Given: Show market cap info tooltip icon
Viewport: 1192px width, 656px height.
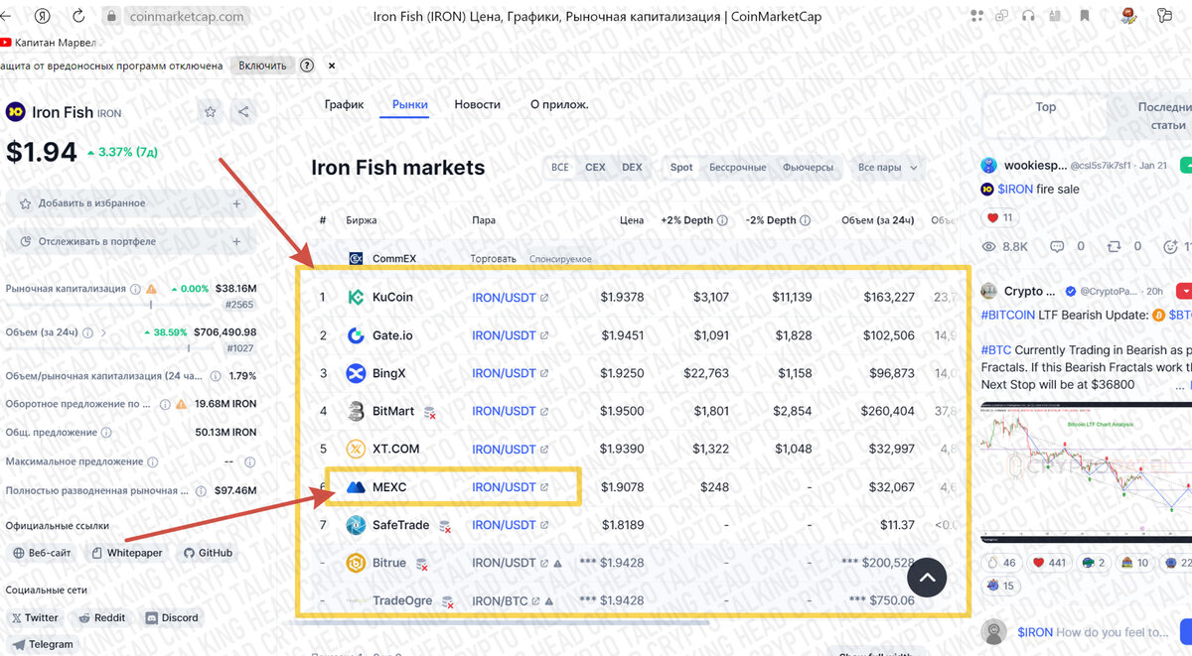Looking at the screenshot, I should click(135, 289).
